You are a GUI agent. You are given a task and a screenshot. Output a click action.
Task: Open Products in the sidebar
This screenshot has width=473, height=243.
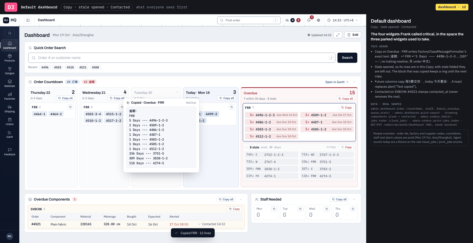pyautogui.click(x=10, y=58)
